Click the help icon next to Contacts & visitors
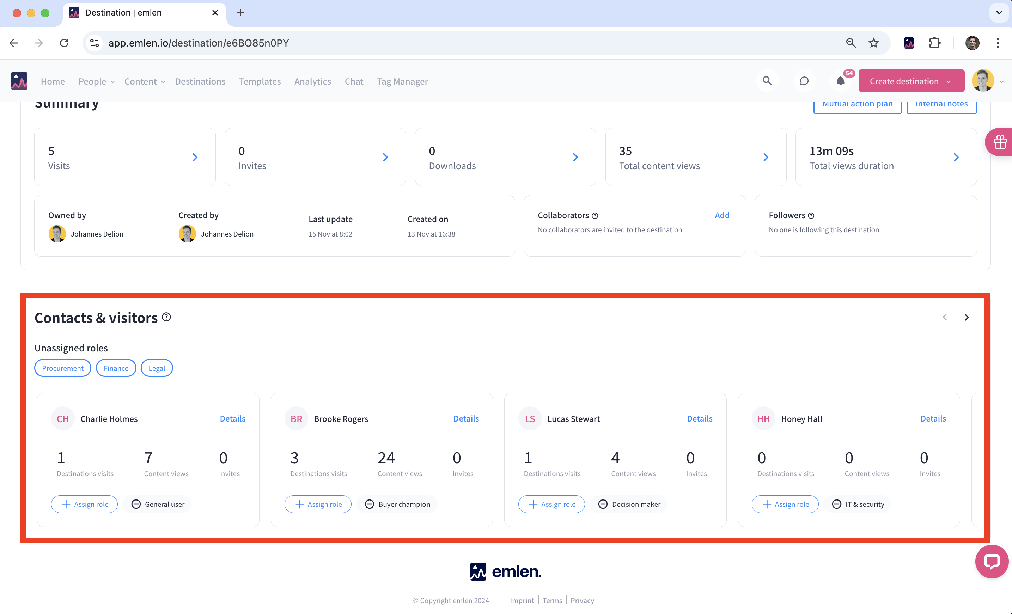The image size is (1012, 614). pyautogui.click(x=166, y=317)
